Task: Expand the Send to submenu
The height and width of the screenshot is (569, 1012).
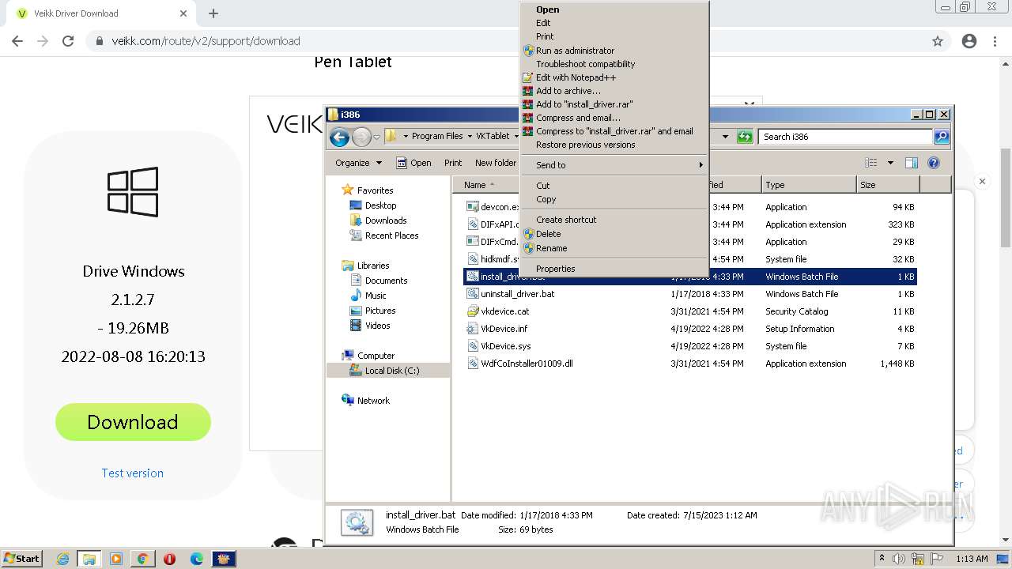Action: click(614, 165)
